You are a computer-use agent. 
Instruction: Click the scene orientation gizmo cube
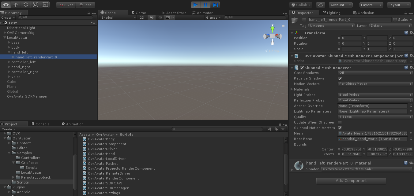[x=273, y=36]
